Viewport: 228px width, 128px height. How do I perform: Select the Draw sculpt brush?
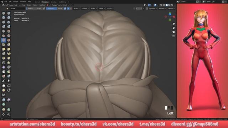pos(4,13)
